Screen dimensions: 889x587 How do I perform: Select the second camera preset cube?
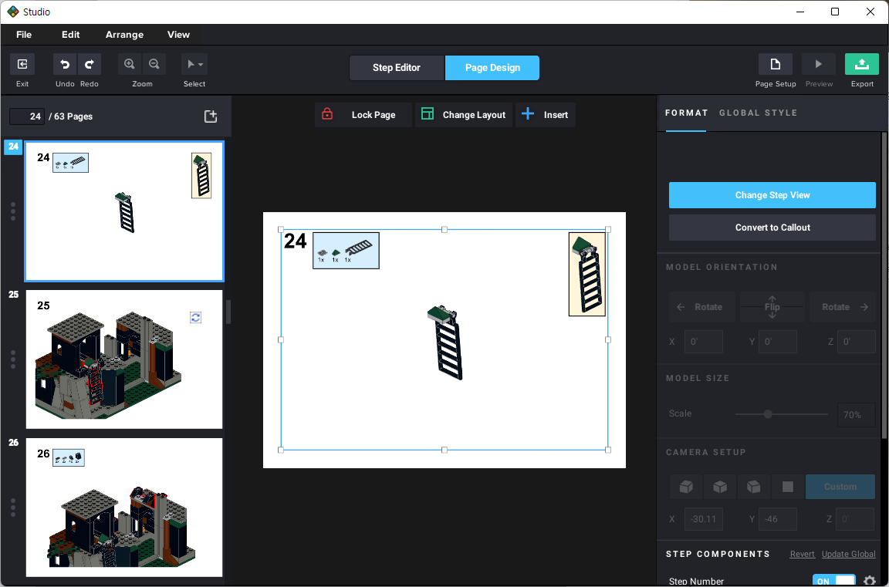pos(720,487)
